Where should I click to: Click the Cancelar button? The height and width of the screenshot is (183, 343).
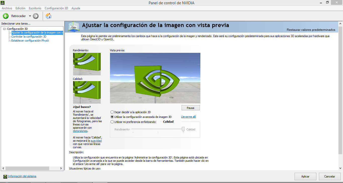(330, 176)
